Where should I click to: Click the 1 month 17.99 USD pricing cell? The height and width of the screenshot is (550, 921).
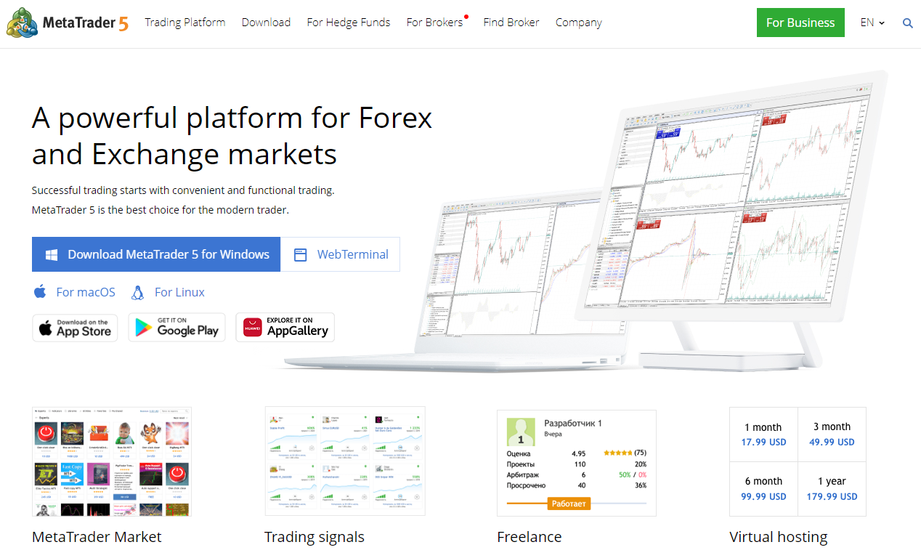(763, 434)
